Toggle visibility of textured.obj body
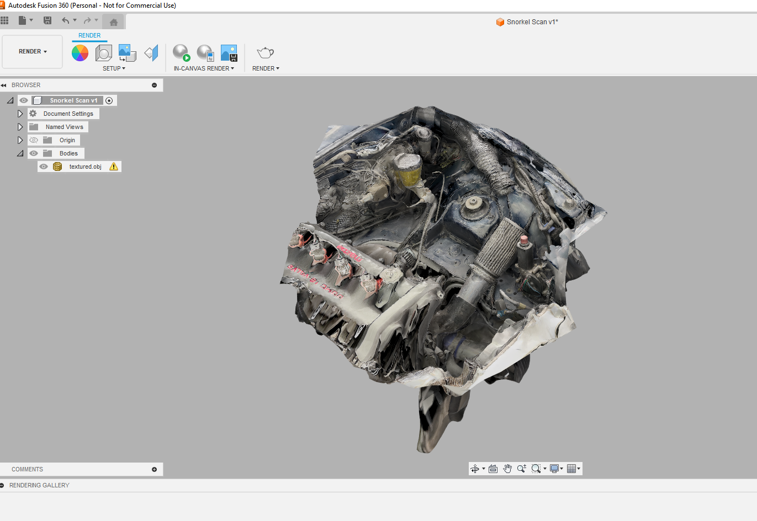Image resolution: width=757 pixels, height=521 pixels. tap(45, 166)
